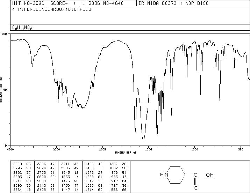Click the deepest absorption peak near 1550

pos(143,139)
